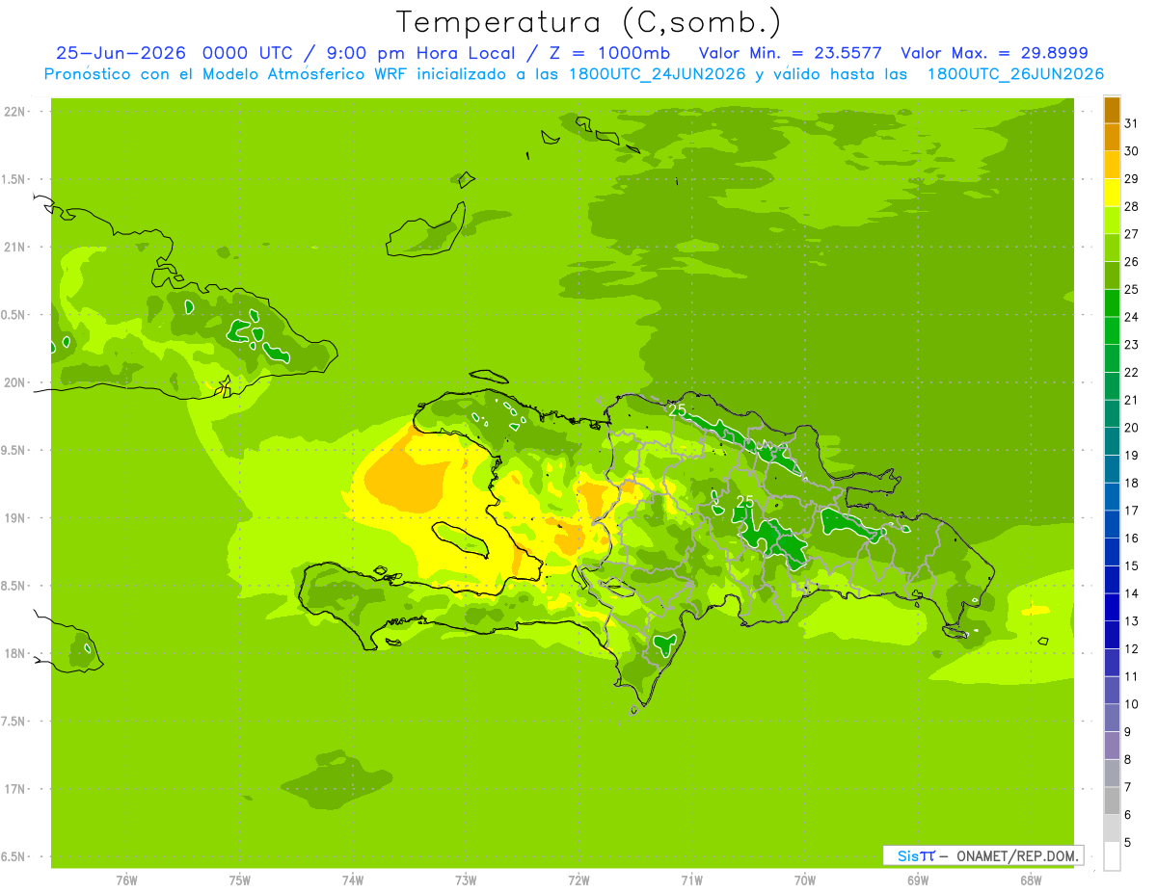The height and width of the screenshot is (893, 1157).
Task: Select the '1800UTC_26JUN2026' valid-until time
Action: (1014, 74)
